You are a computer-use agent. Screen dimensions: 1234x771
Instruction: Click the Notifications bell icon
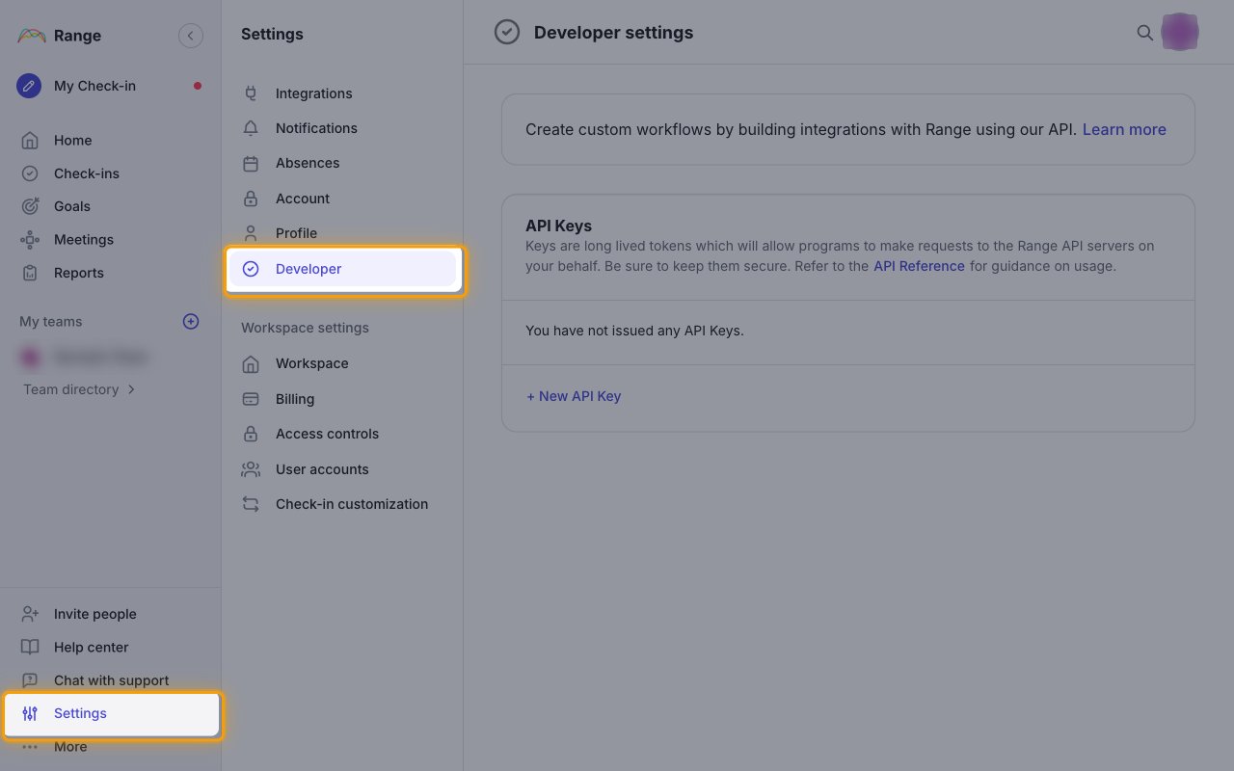click(251, 128)
